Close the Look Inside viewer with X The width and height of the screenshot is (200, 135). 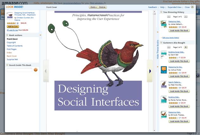(x=192, y=7)
